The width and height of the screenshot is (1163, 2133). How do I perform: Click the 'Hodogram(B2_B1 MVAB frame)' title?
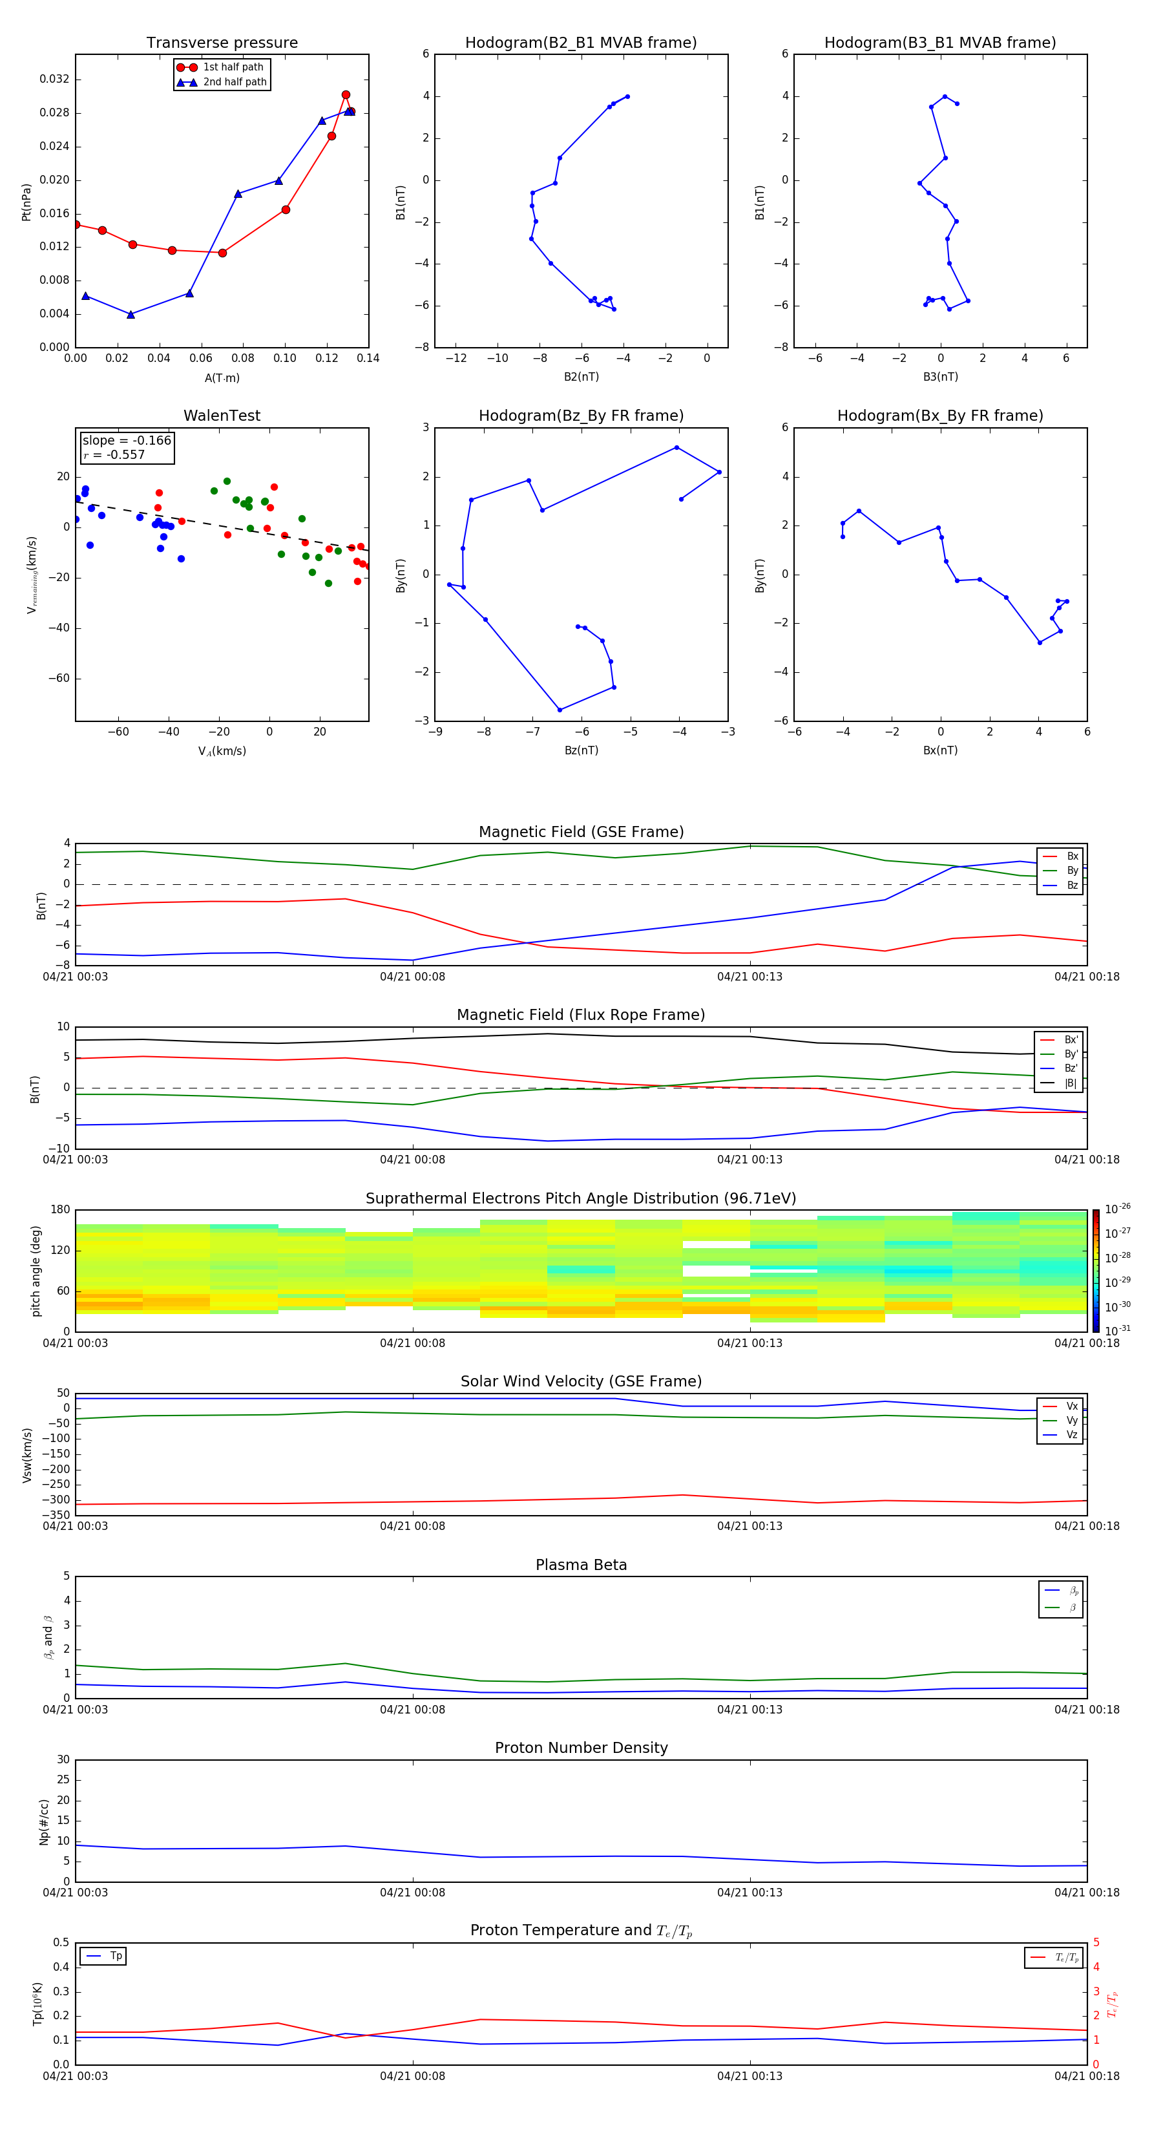coord(581,43)
